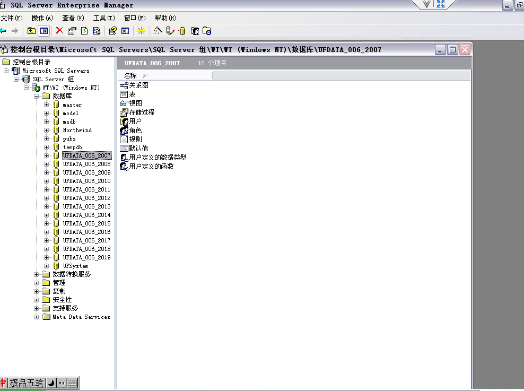Click the Register Server toolbar icon
Screen dimensions: 524x391
(x=170, y=31)
